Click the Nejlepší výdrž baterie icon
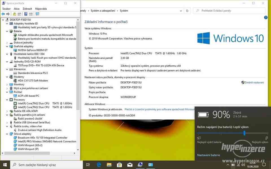 (x=199, y=138)
